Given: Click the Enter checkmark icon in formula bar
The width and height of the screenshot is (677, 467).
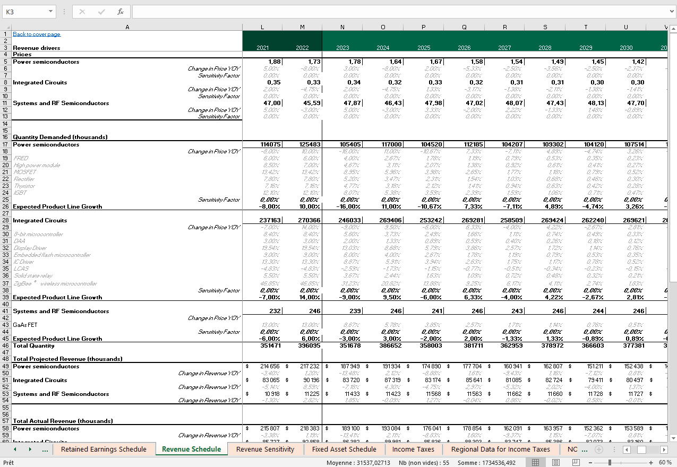Looking at the screenshot, I should pos(101,12).
